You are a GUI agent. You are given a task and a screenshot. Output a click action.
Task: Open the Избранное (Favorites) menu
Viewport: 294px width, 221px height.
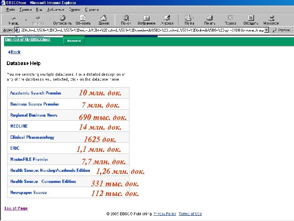[56, 9]
